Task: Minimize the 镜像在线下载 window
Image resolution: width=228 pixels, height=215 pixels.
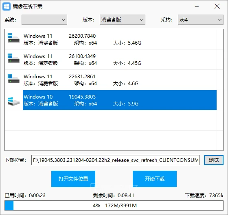Action: click(x=197, y=6)
